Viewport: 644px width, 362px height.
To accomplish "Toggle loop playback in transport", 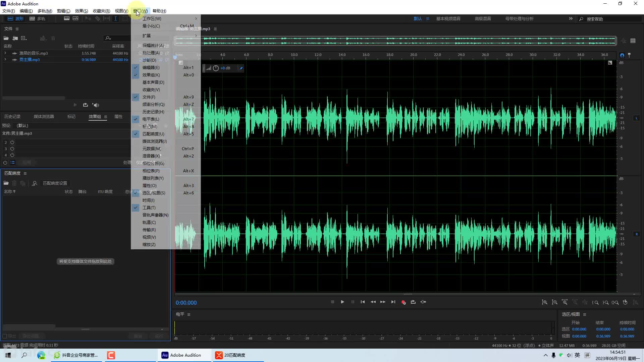I will tap(413, 302).
